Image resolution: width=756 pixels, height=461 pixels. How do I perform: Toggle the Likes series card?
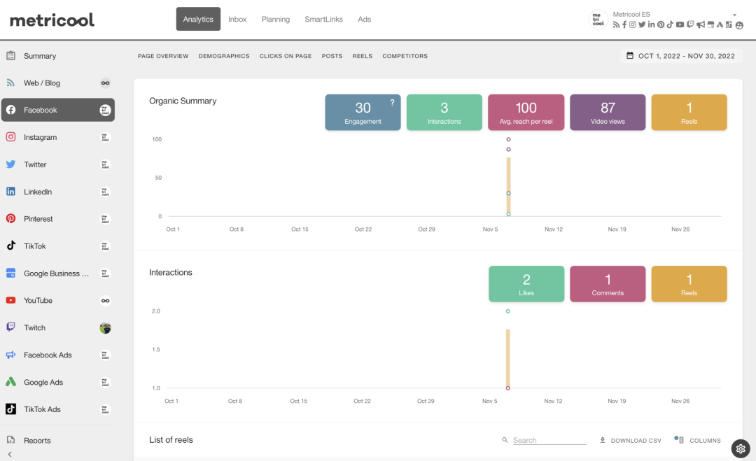click(x=526, y=284)
